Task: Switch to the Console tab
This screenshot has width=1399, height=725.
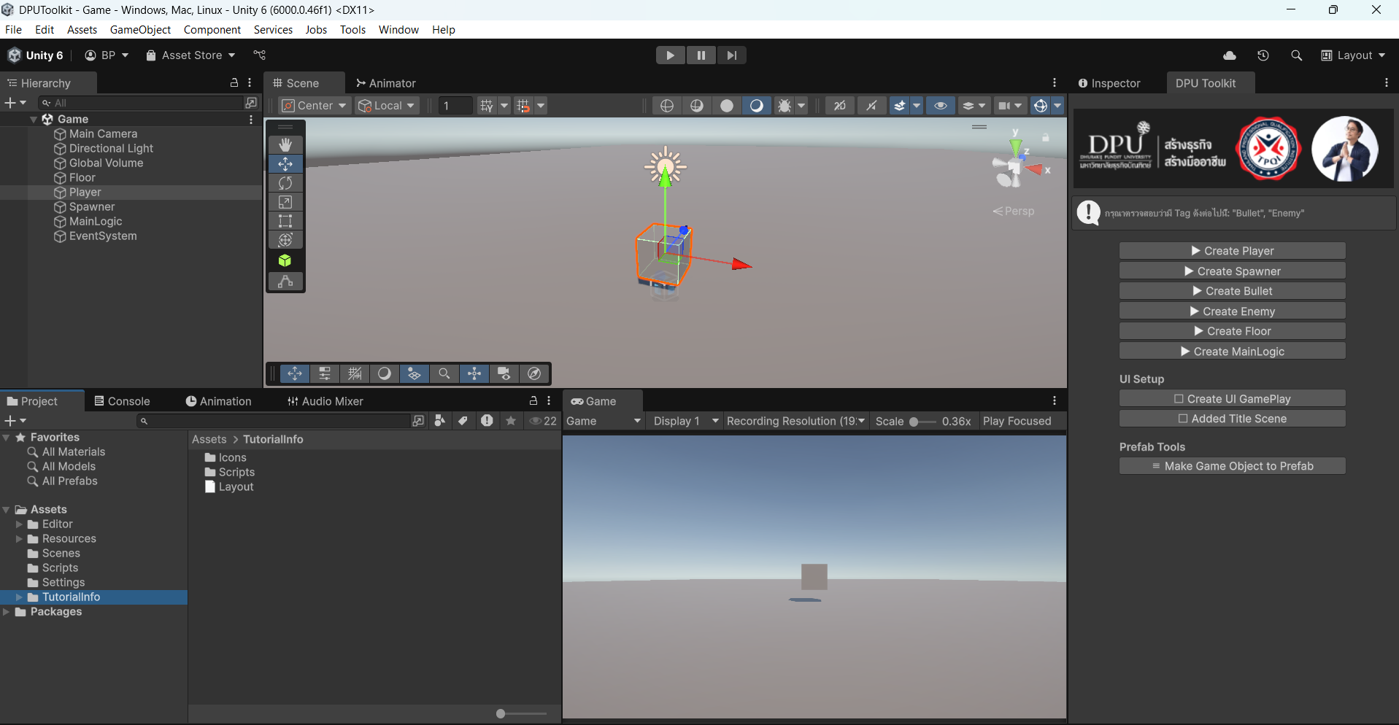Action: (x=122, y=401)
